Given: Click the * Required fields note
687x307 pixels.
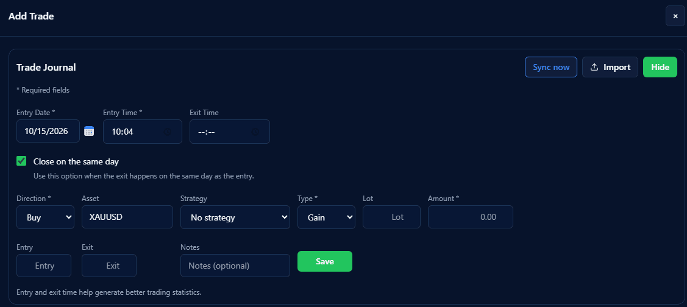Looking at the screenshot, I should 43,90.
